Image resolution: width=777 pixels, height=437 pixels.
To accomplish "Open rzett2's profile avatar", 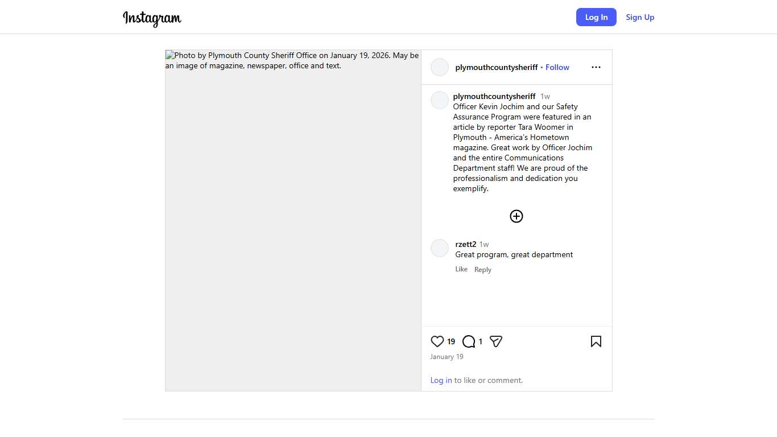I will [440, 248].
